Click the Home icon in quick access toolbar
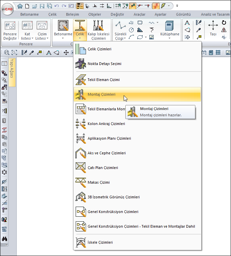231x256 pixels. [20, 6]
